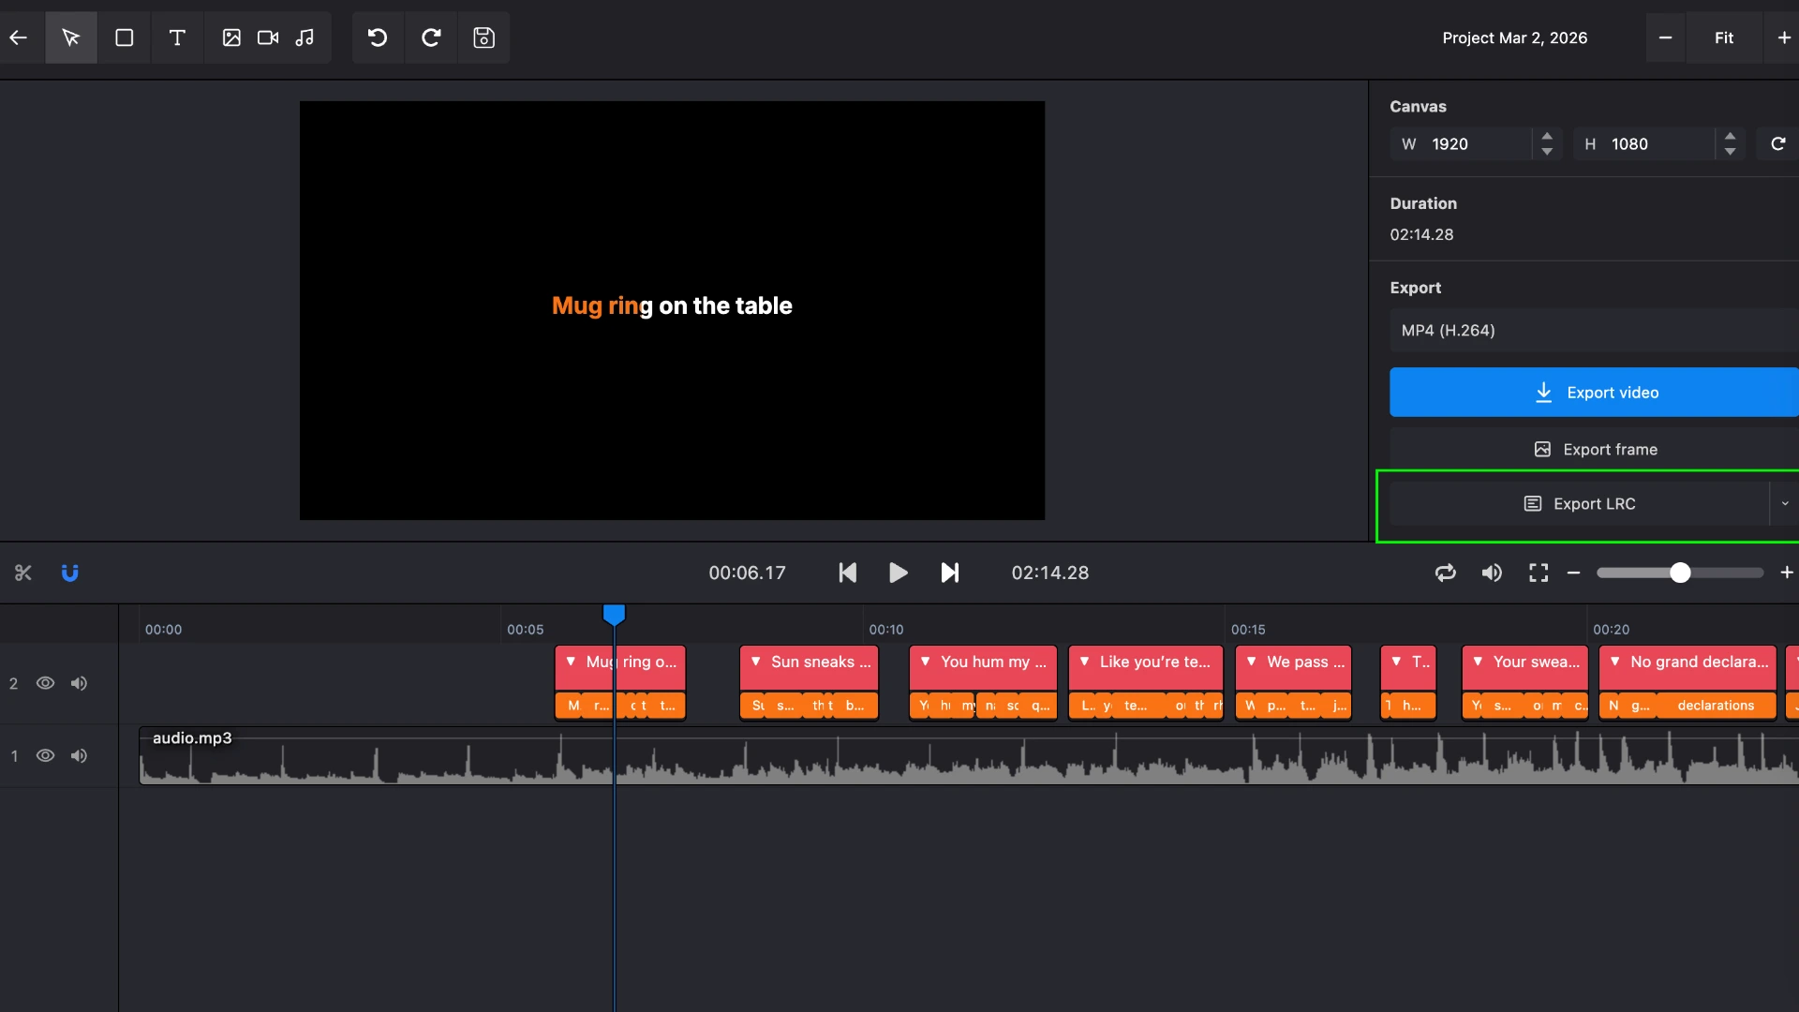Open the Add audio tool

click(x=305, y=37)
